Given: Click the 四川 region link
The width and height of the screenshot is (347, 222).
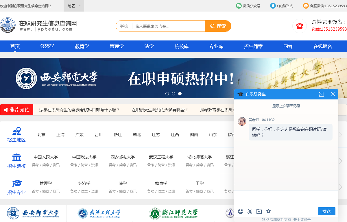Looking at the screenshot, I should [x=99, y=135].
